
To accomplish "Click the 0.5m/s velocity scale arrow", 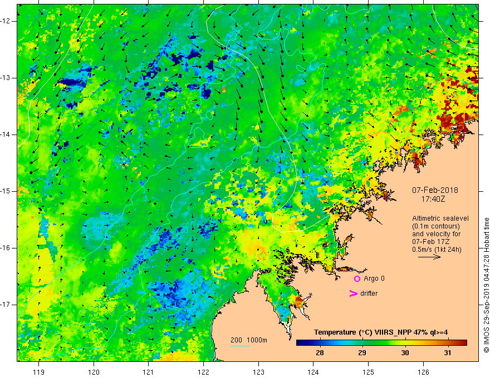I will click(429, 257).
